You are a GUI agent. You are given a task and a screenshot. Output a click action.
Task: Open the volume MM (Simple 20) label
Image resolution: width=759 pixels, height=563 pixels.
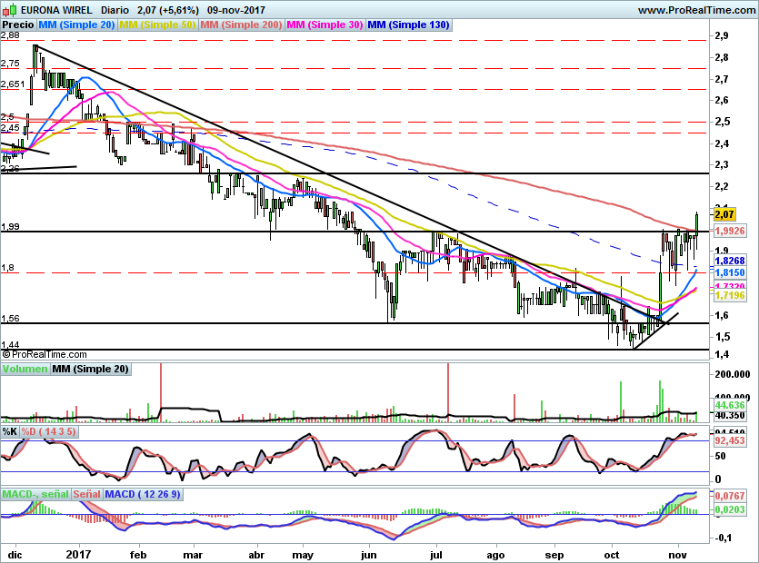point(91,369)
